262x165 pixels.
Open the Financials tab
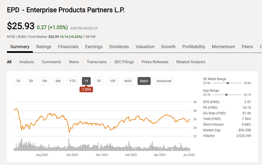(68, 47)
